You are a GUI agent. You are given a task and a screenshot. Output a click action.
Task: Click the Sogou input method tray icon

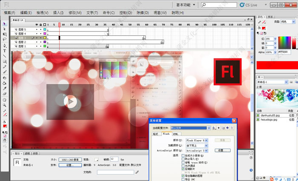272,179
